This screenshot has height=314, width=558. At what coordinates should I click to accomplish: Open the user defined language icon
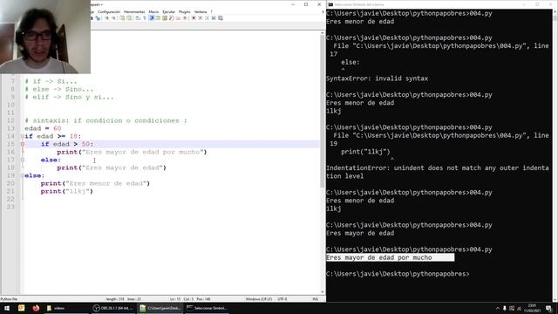tap(158, 17)
